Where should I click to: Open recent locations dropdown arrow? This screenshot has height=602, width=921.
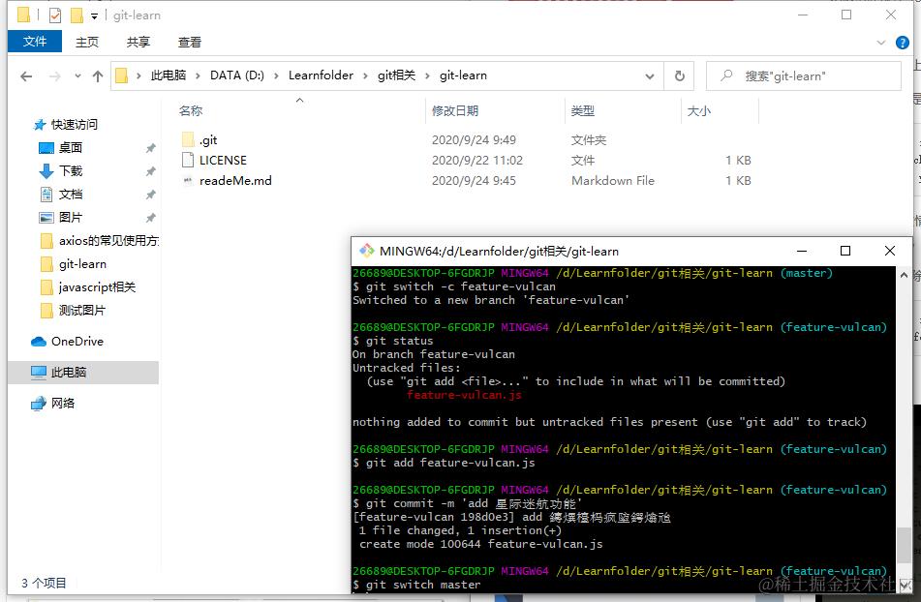77,76
